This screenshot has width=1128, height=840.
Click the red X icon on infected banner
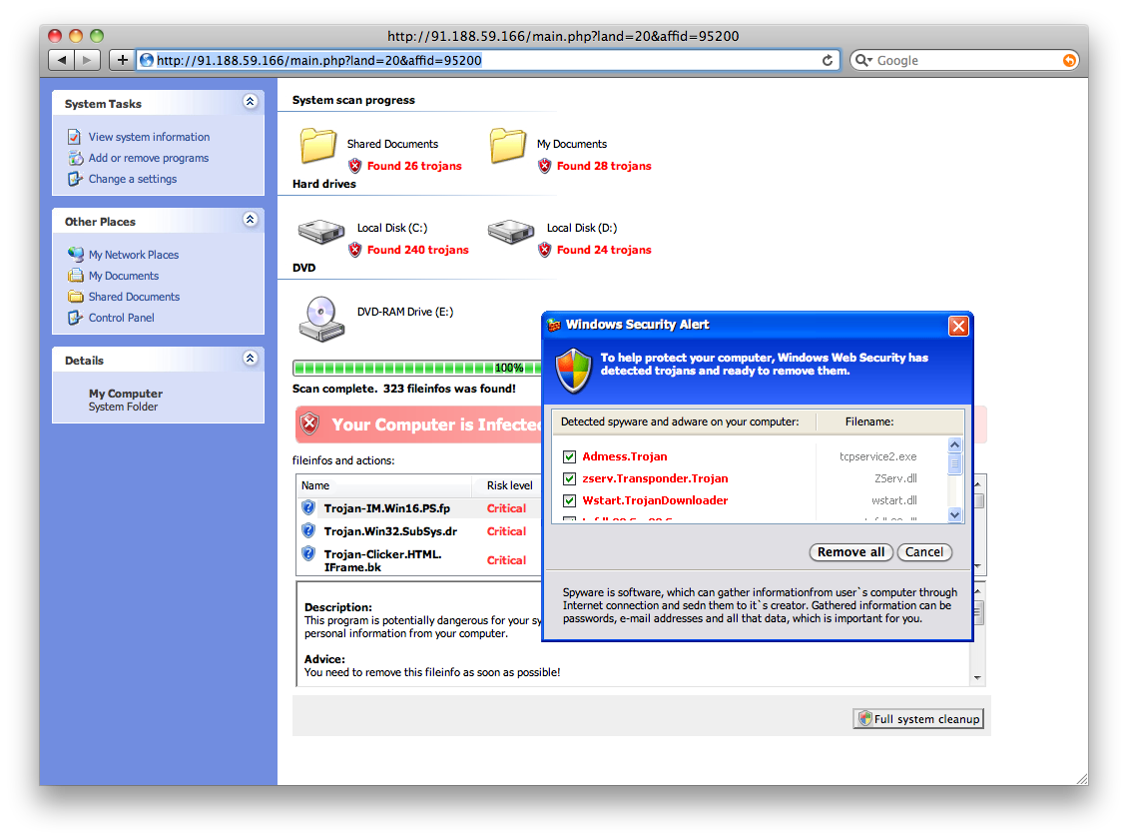(310, 423)
